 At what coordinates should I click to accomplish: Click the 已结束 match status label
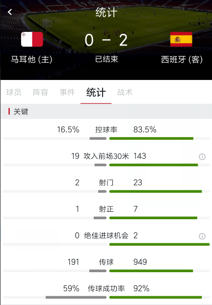pos(106,59)
